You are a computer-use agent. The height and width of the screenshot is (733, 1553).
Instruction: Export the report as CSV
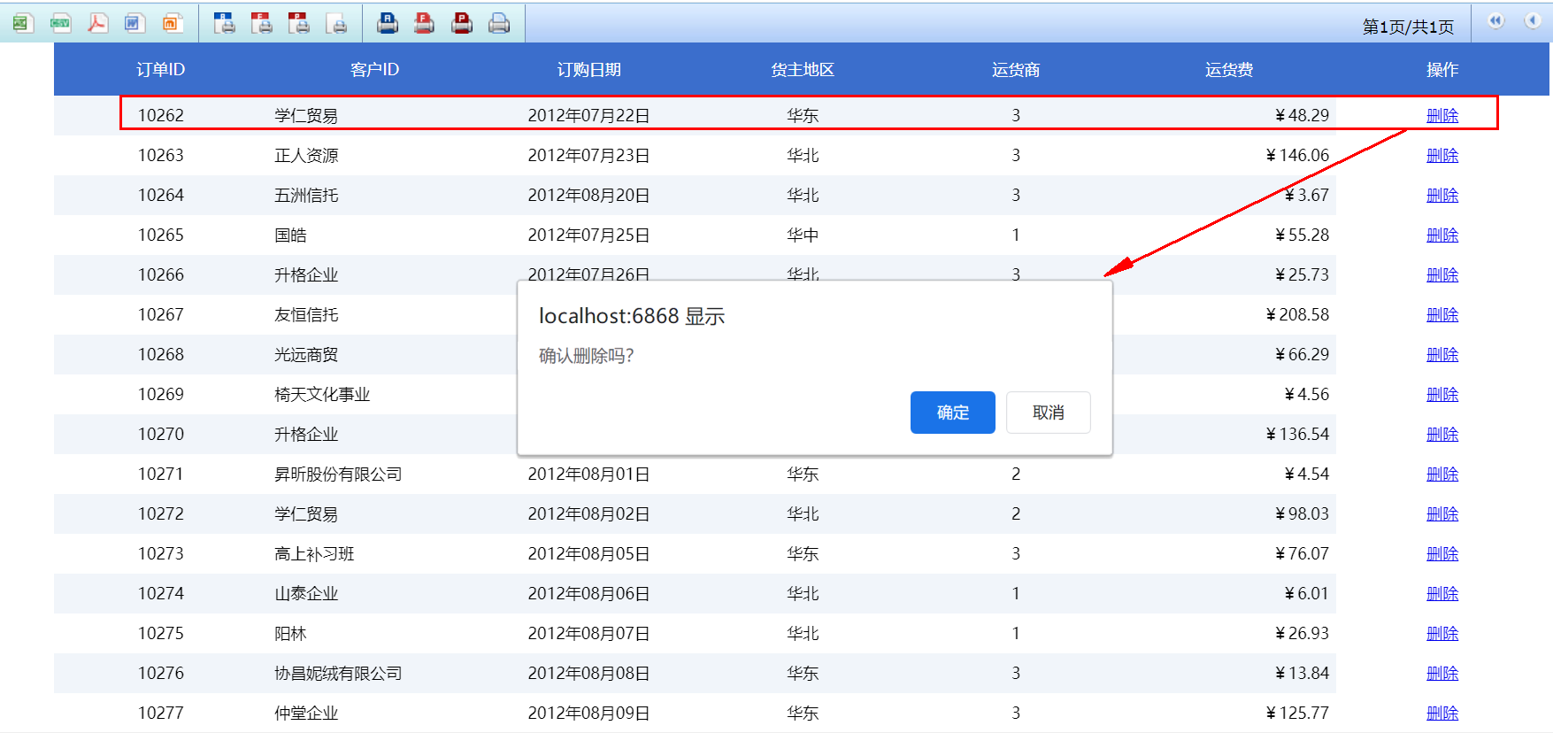pos(60,23)
